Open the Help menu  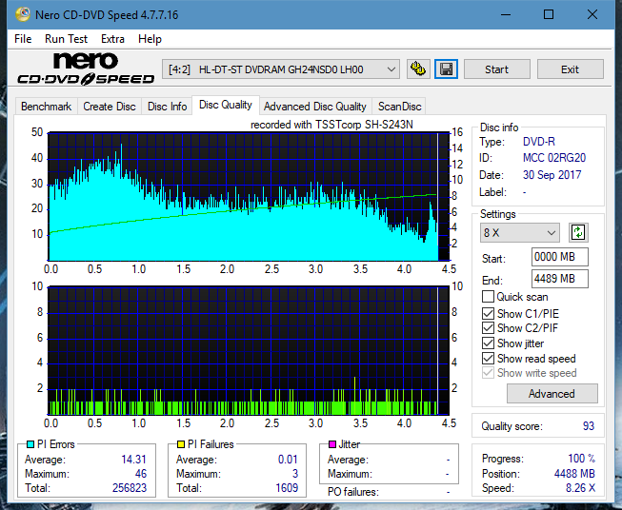click(x=150, y=39)
